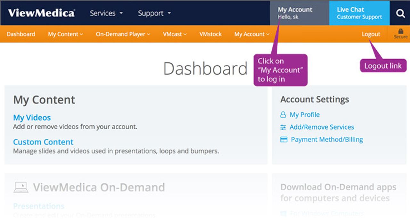Open Custom Content management
This screenshot has width=410, height=221.
(x=43, y=142)
